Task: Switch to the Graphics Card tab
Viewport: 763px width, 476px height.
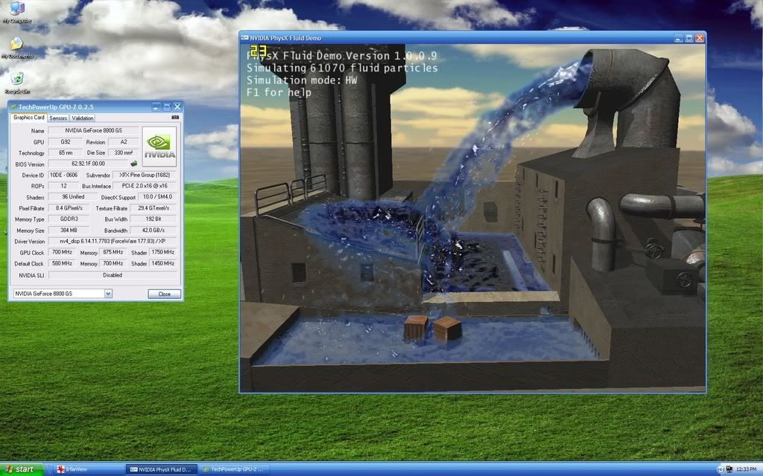Action: (x=29, y=118)
